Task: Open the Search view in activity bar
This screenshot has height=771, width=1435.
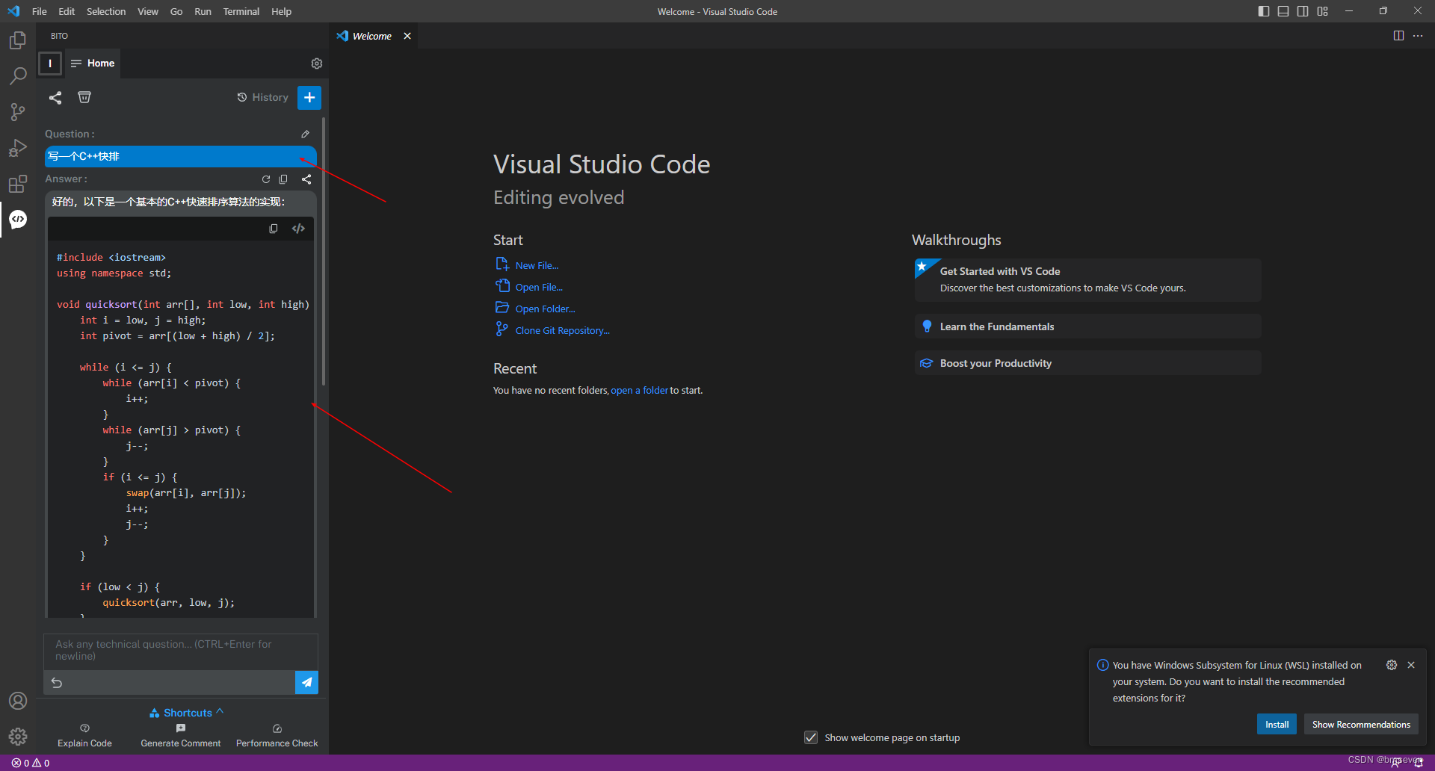Action: point(18,76)
